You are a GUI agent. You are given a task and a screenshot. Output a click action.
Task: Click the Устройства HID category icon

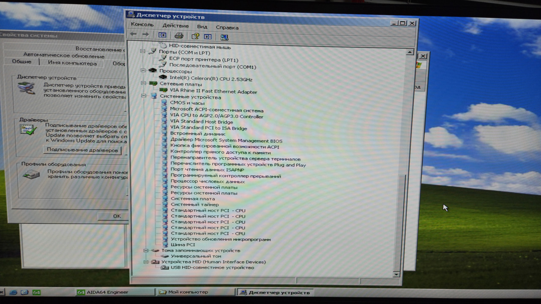pos(155,262)
